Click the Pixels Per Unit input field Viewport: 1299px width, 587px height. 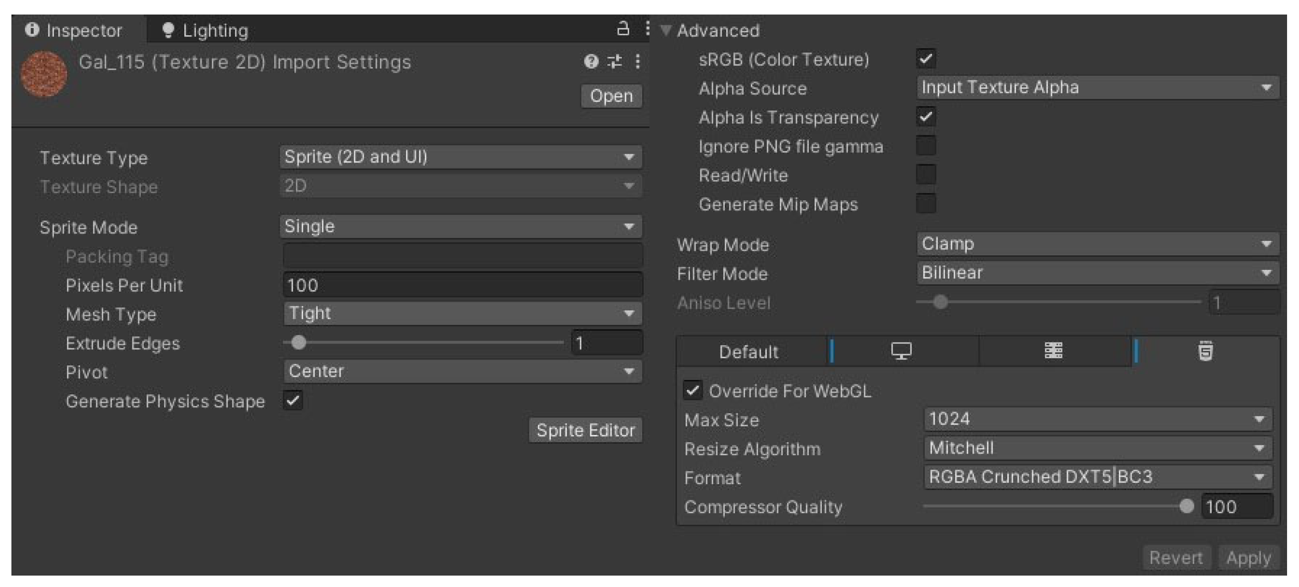(462, 285)
